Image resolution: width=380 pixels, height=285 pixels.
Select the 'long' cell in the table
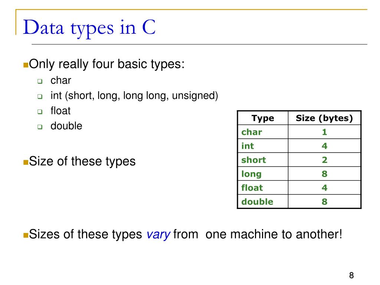(x=263, y=174)
